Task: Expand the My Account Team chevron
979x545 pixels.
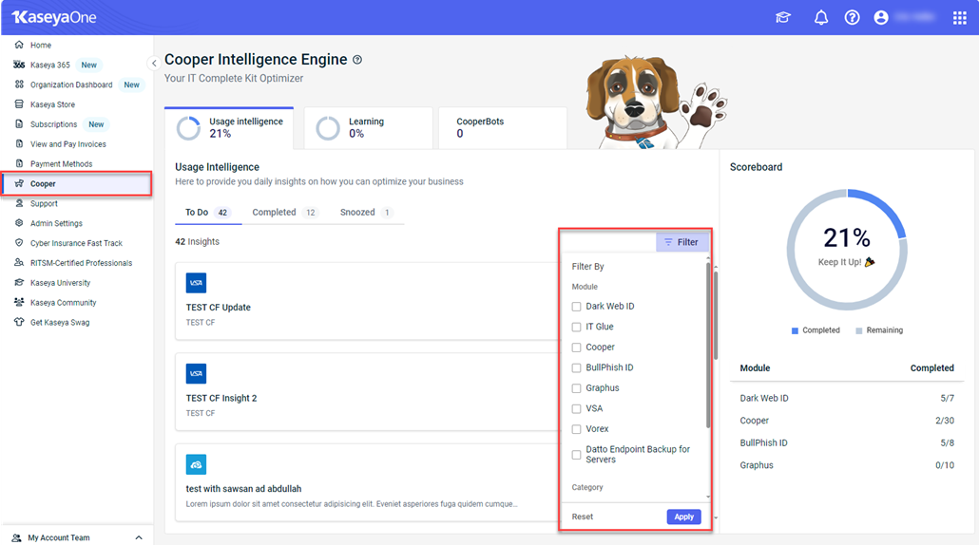Action: [x=139, y=537]
